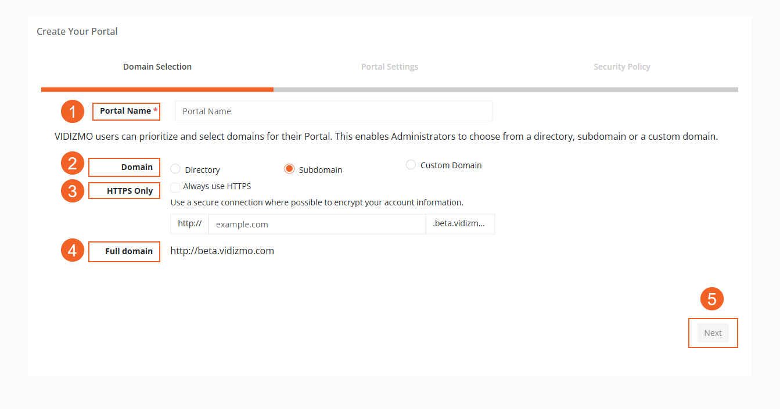Click the http:// protocol prefix box

pos(189,223)
